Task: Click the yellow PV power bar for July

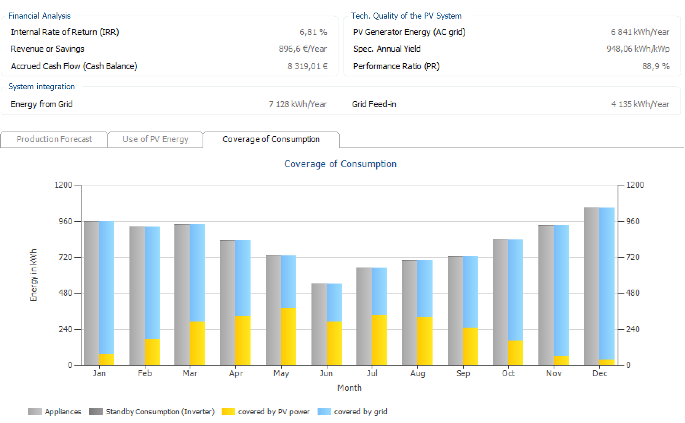Action: click(379, 340)
